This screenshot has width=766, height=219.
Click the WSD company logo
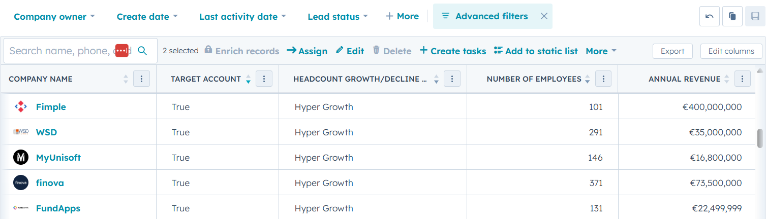coord(21,132)
